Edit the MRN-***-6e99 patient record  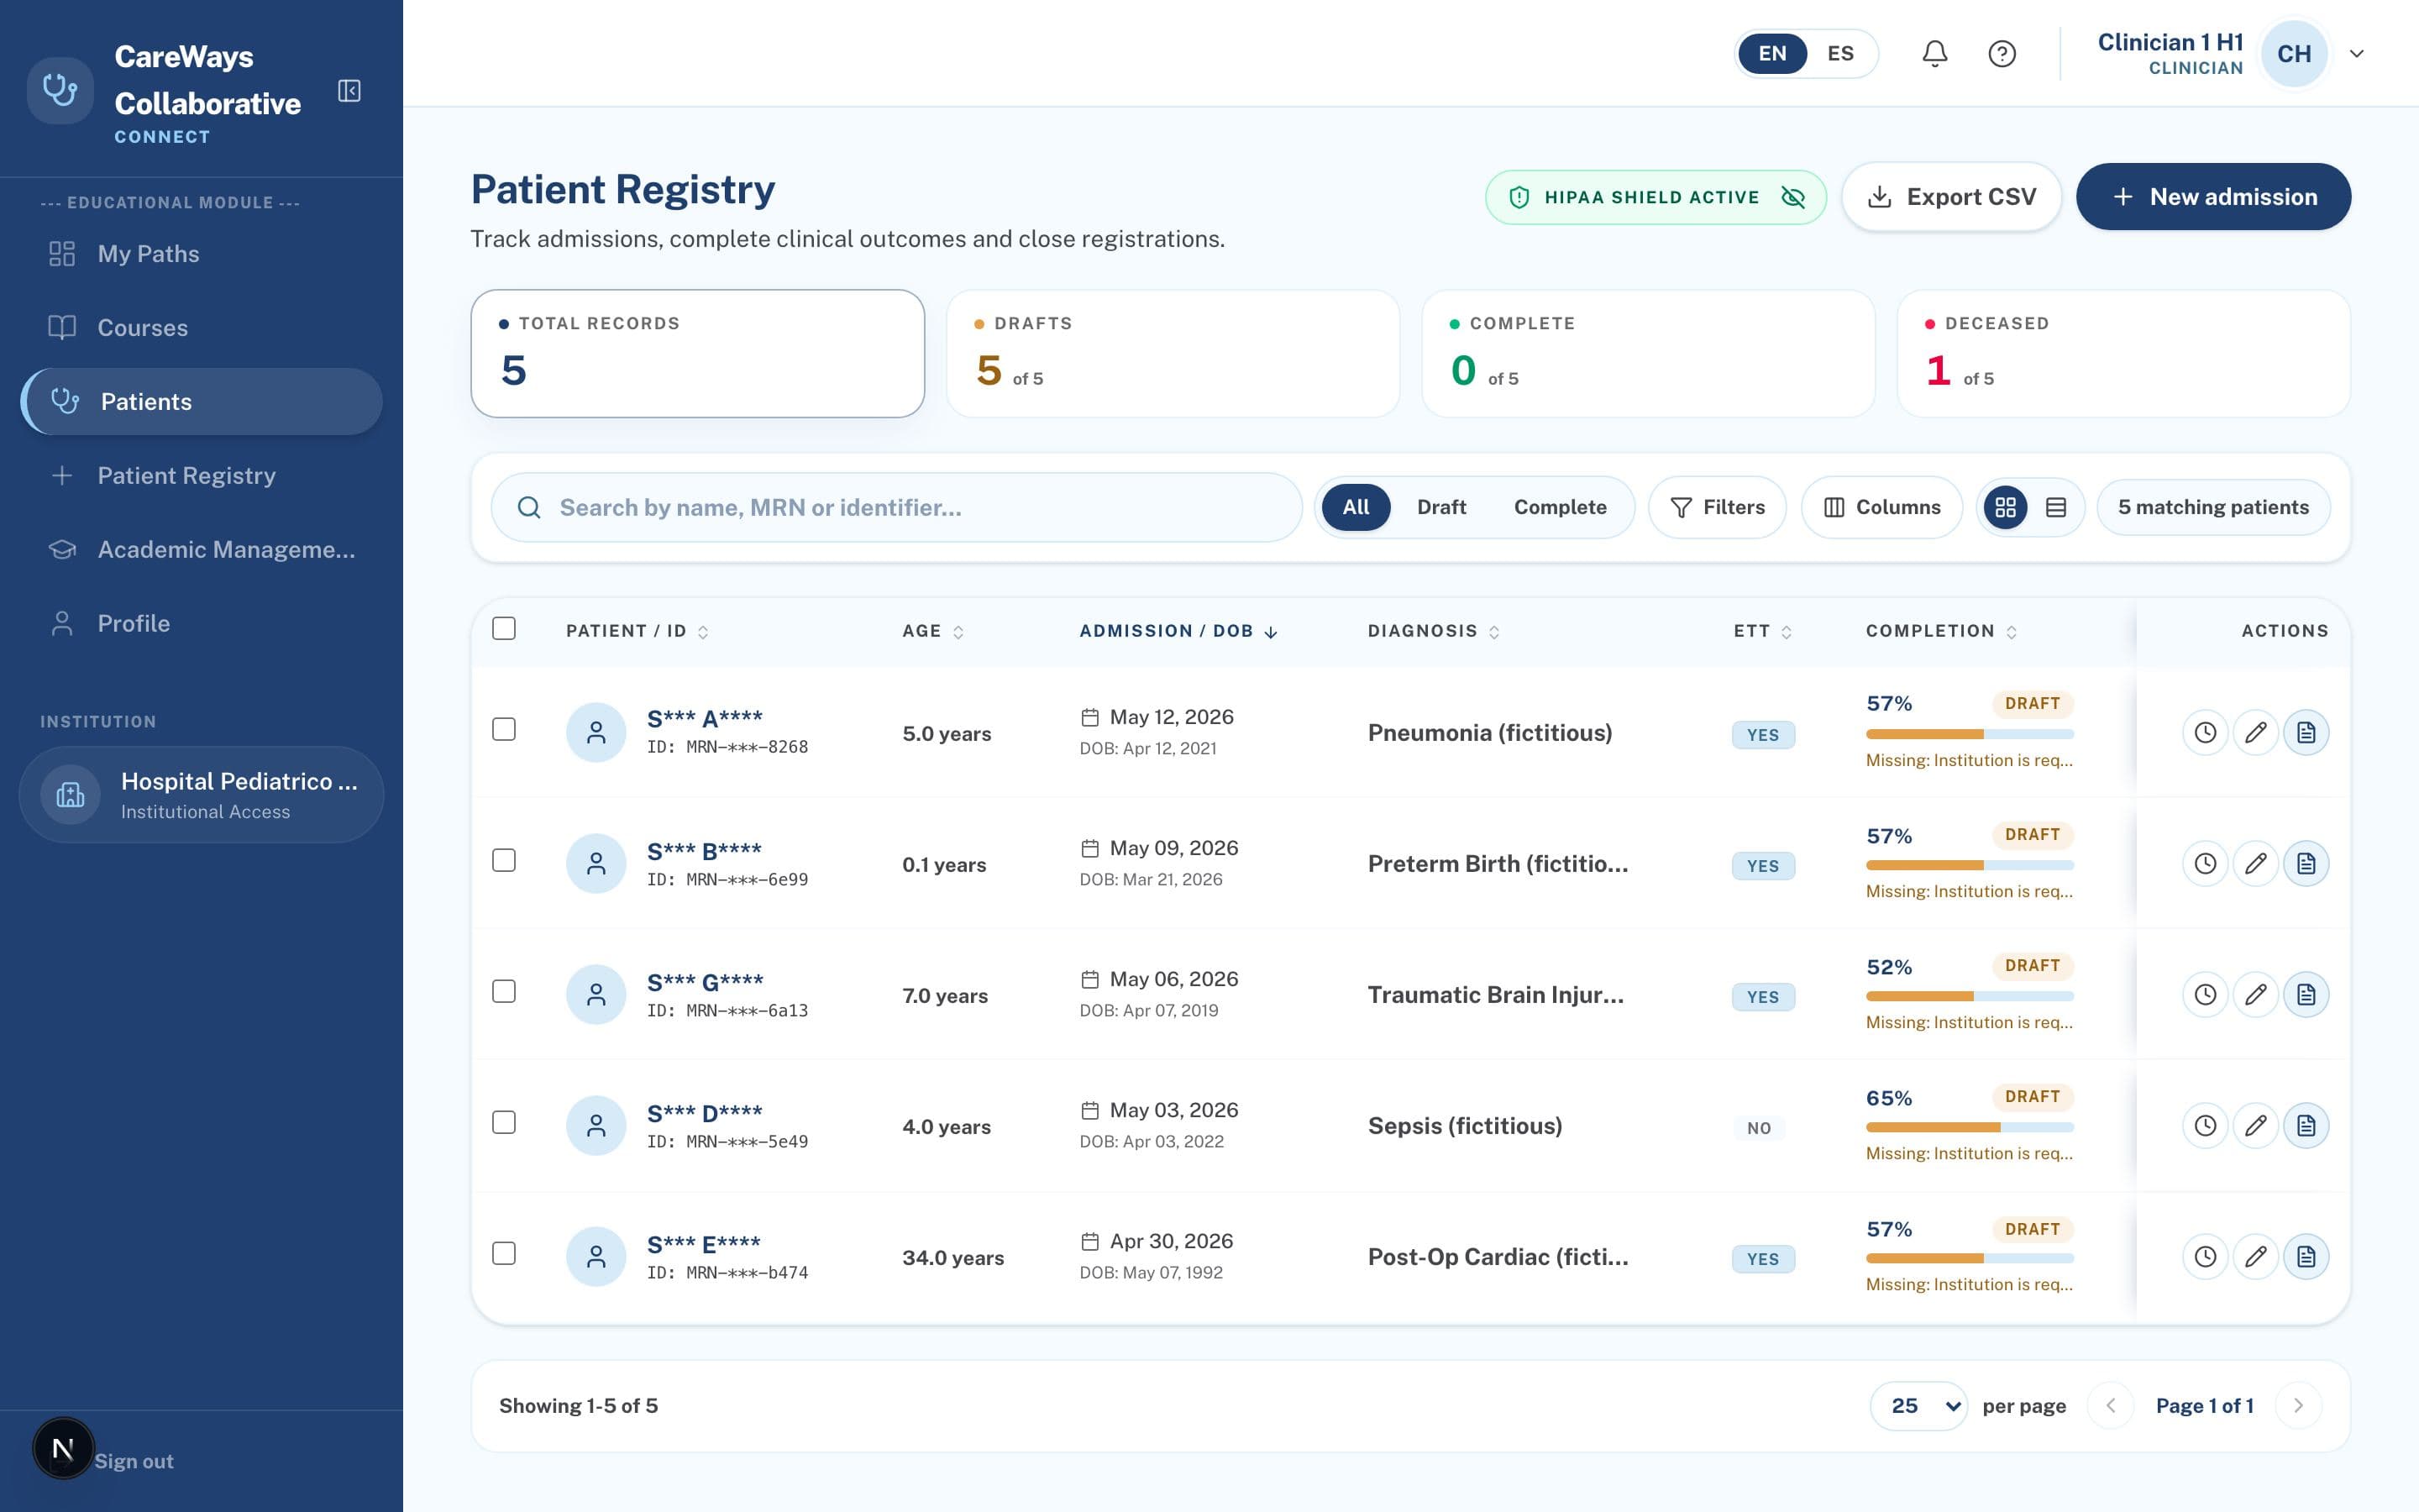coord(2255,864)
